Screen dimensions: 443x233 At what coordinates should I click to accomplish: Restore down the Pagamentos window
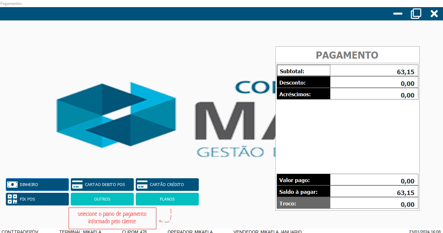(416, 14)
